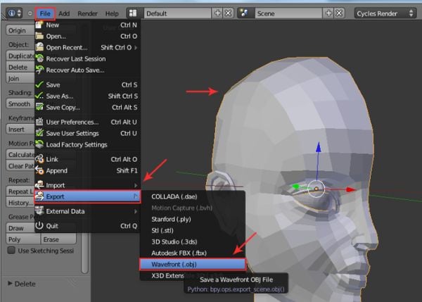Select Save As from File menu
422x302 pixels.
[x=60, y=96]
